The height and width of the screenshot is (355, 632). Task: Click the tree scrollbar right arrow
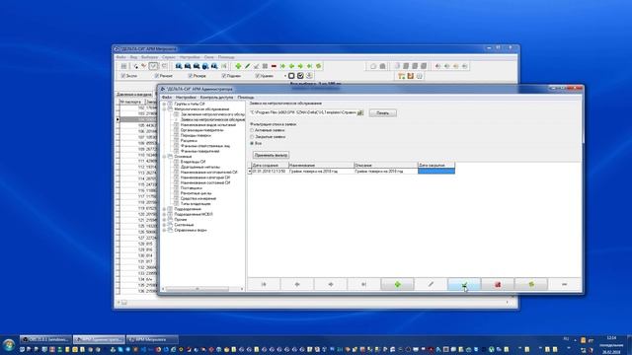pyautogui.click(x=242, y=289)
